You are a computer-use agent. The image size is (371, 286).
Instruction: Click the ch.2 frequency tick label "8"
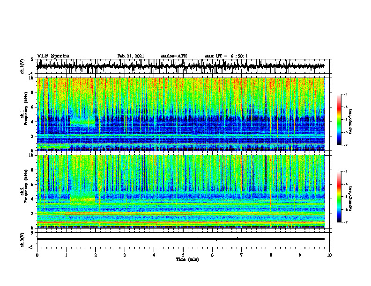pos(33,170)
